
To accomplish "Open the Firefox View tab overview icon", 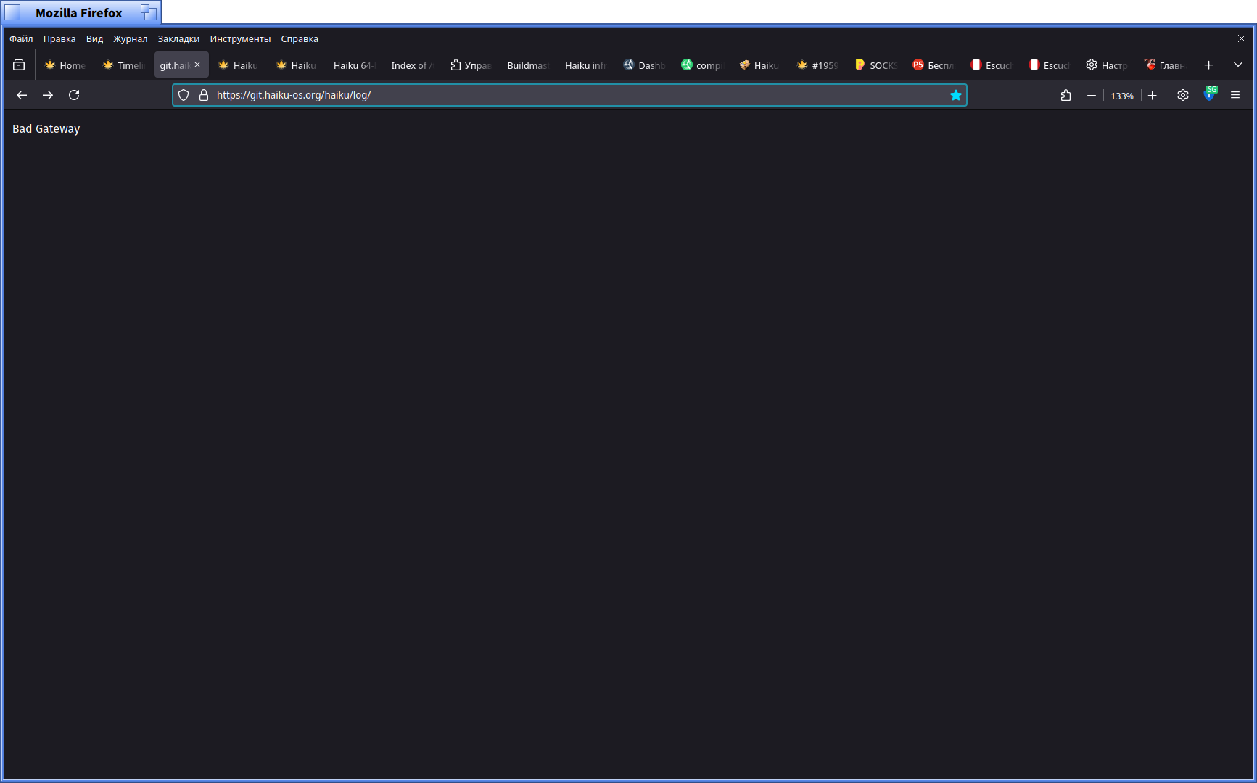I will point(19,65).
